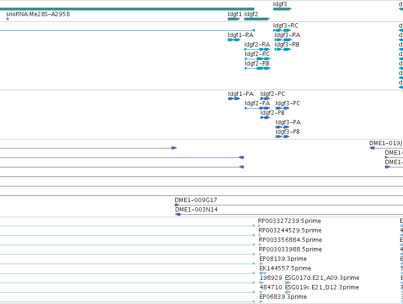Image resolution: width=403 pixels, height=304 pixels.
Task: Click the DME1-019J purple arrow glyph
Action: [372, 148]
